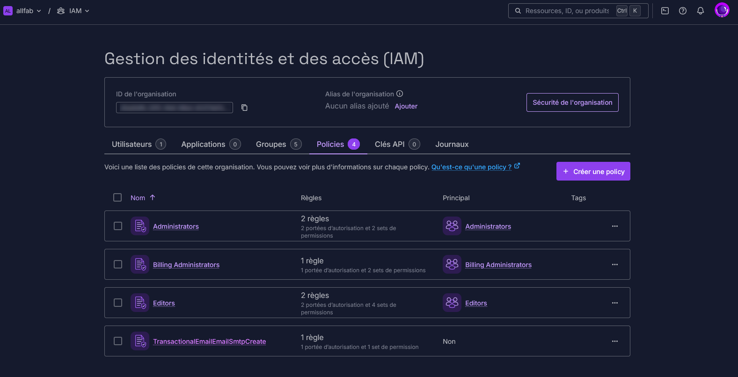Click the Administrators policy document icon
The width and height of the screenshot is (738, 377).
click(x=140, y=226)
